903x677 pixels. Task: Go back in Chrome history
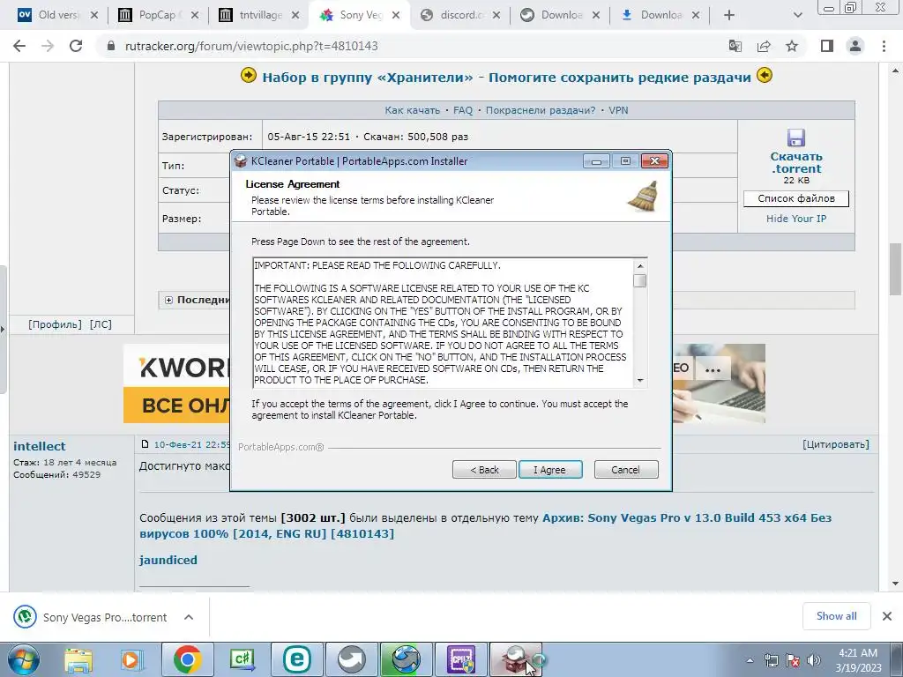(19, 46)
